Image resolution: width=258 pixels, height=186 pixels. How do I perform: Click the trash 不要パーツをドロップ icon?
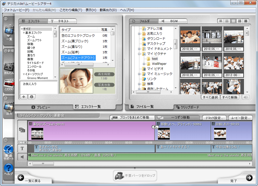click(x=118, y=175)
